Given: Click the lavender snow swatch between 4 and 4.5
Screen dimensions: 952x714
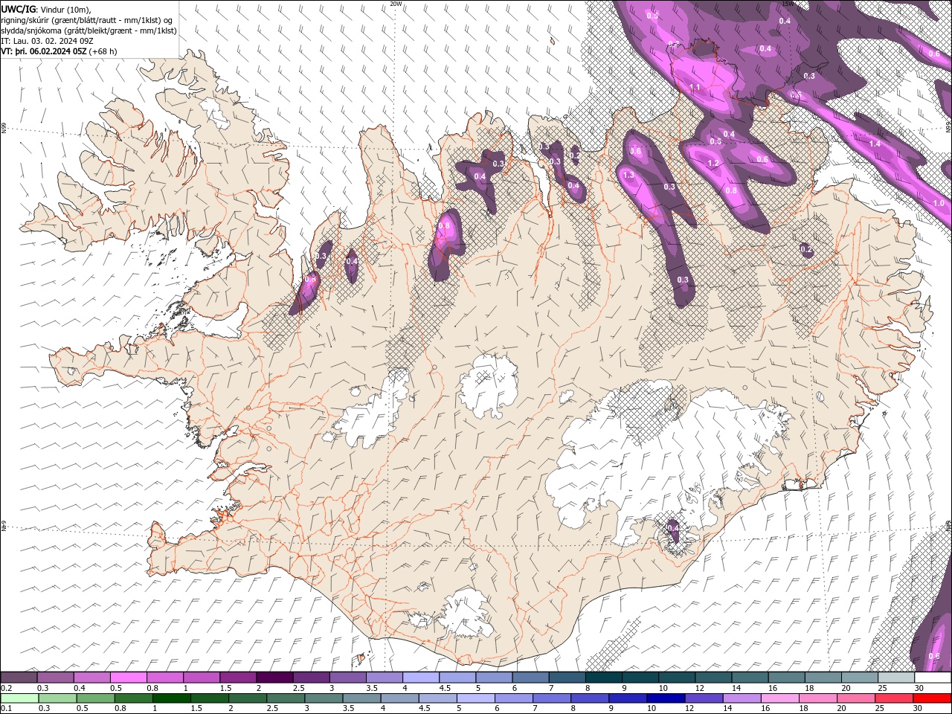Looking at the screenshot, I should pyautogui.click(x=421, y=678).
